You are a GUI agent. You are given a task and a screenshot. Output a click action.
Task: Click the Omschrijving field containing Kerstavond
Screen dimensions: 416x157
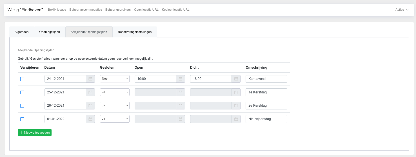click(266, 79)
